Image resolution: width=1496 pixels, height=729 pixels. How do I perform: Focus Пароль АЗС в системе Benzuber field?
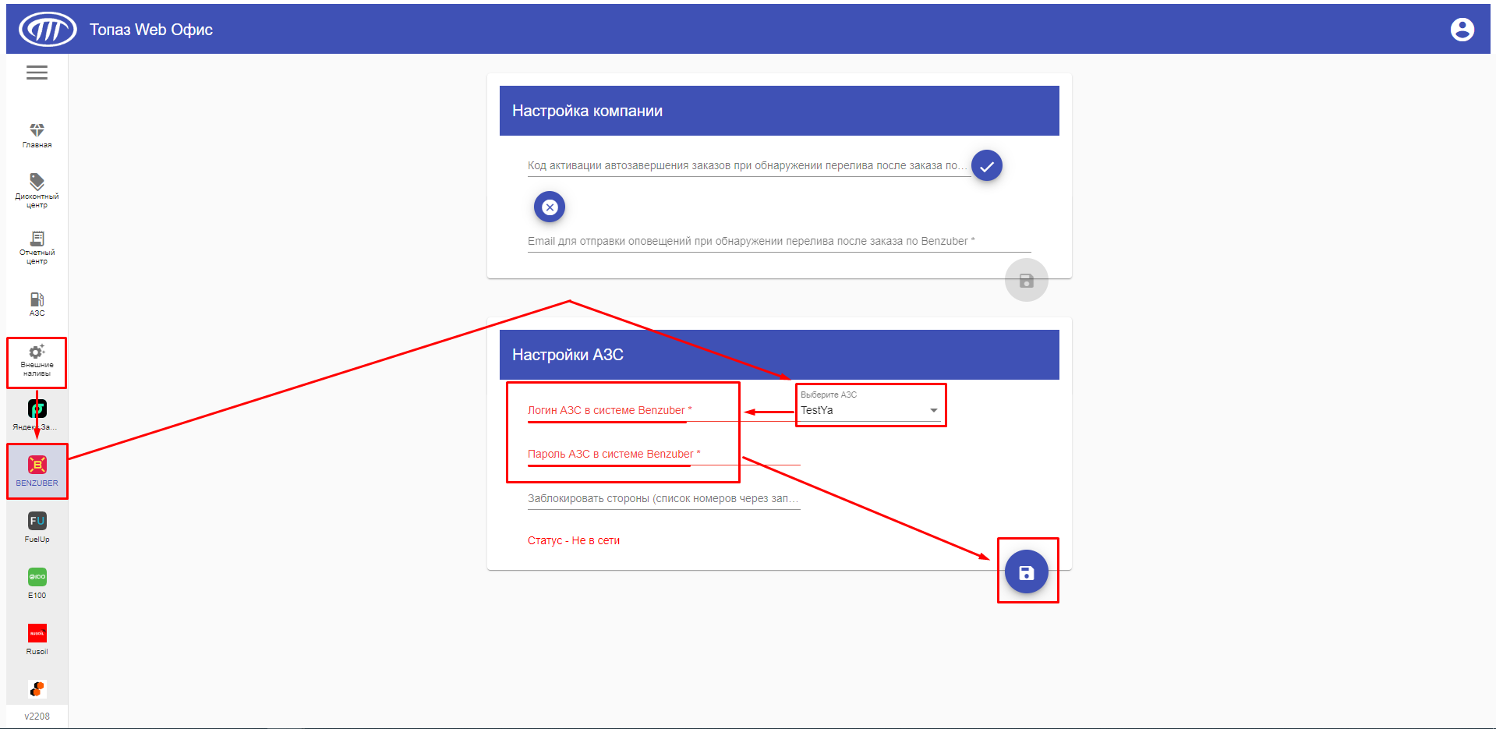664,454
